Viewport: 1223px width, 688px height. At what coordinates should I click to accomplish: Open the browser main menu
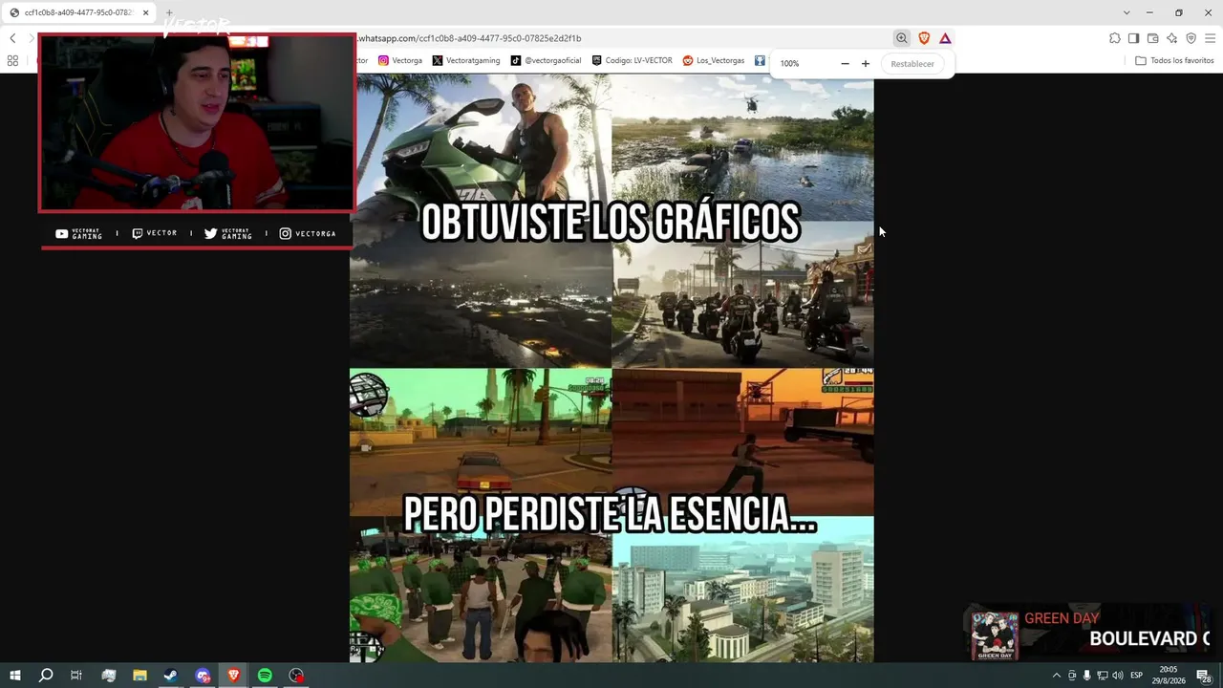point(1210,38)
